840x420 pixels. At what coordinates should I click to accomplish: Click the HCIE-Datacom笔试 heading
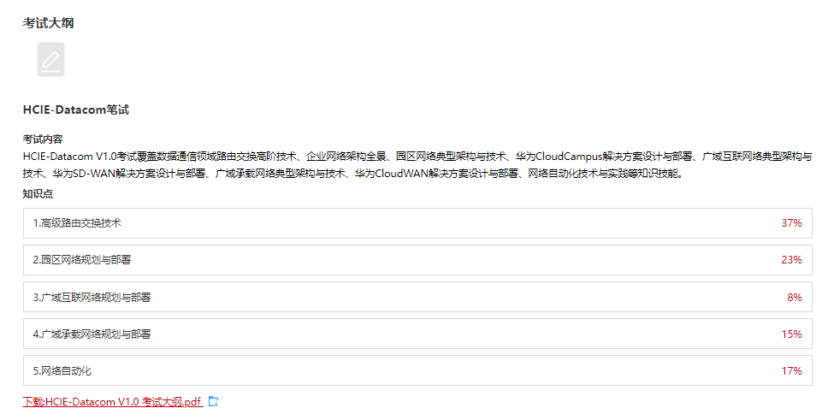pyautogui.click(x=75, y=109)
